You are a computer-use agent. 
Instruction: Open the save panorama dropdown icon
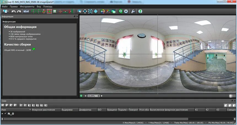point(6,11)
